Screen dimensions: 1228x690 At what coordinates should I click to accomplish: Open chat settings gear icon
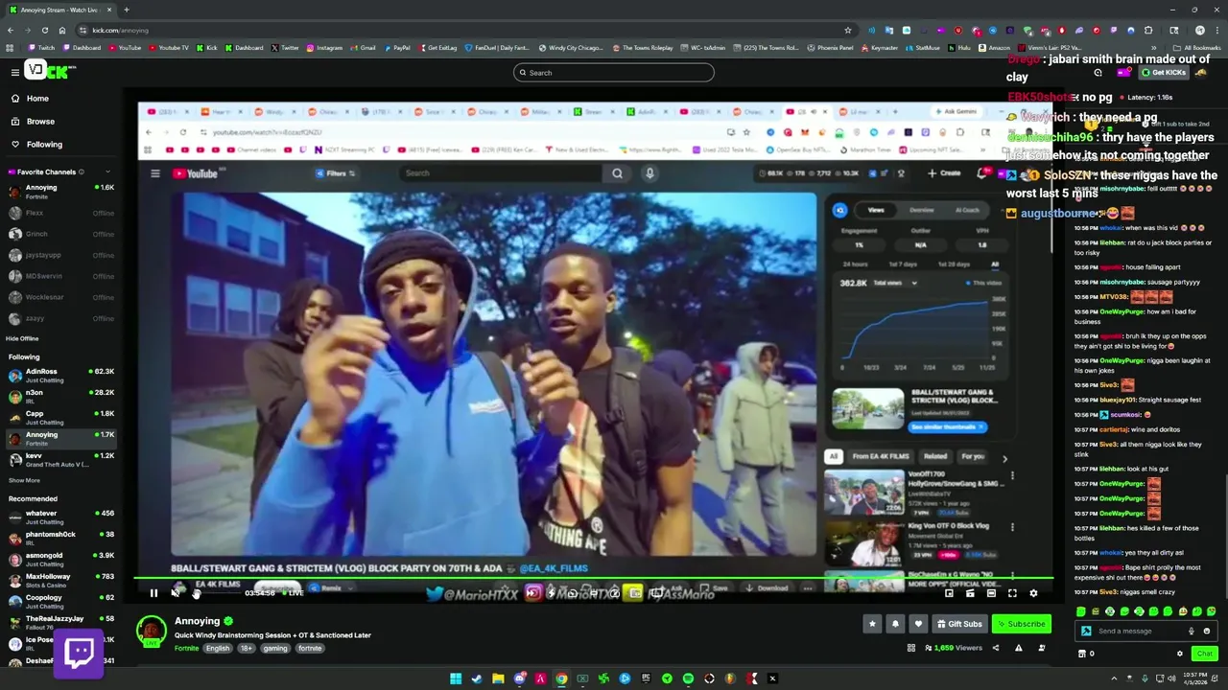1180,654
